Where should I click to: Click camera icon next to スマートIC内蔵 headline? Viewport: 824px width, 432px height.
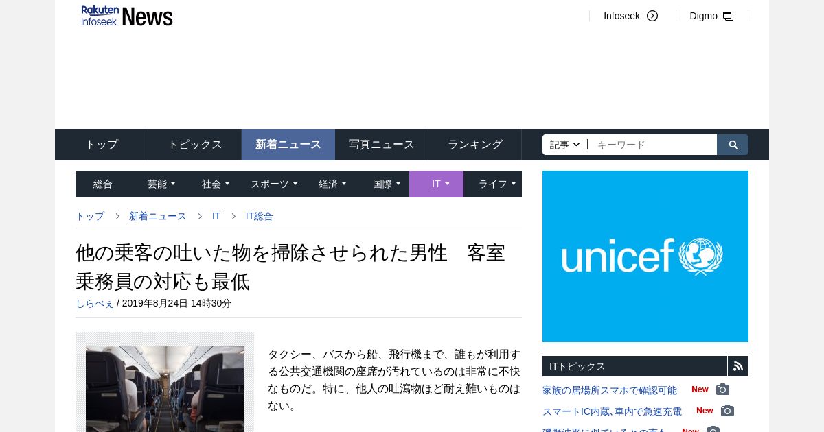727,411
